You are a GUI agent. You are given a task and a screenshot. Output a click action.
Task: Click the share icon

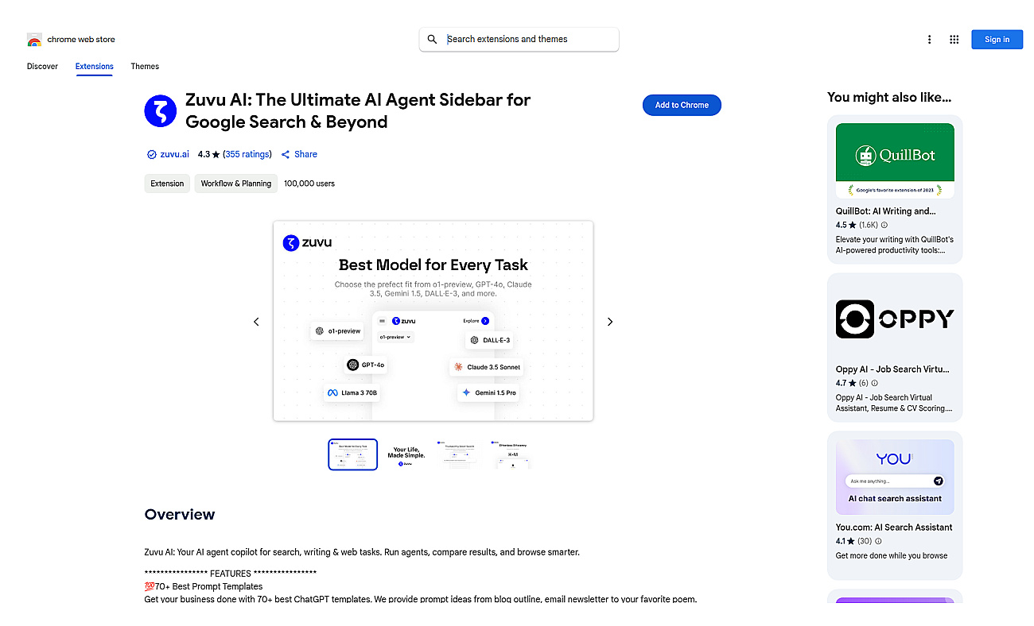click(286, 154)
